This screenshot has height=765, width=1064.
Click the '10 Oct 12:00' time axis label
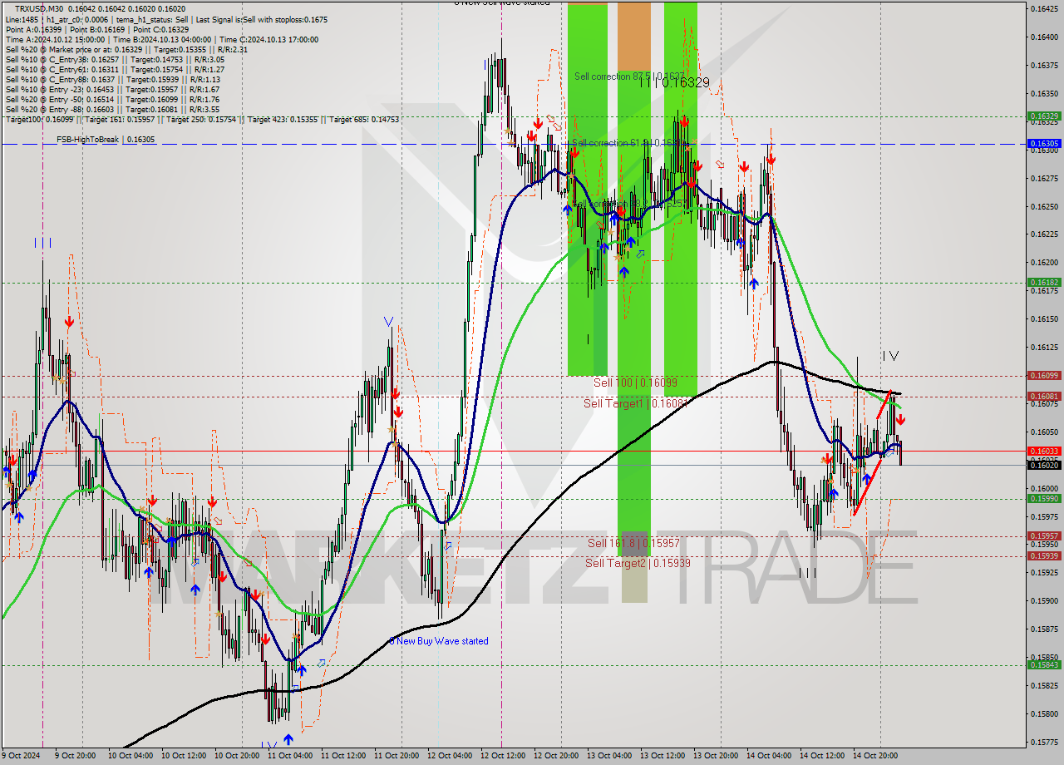point(184,757)
